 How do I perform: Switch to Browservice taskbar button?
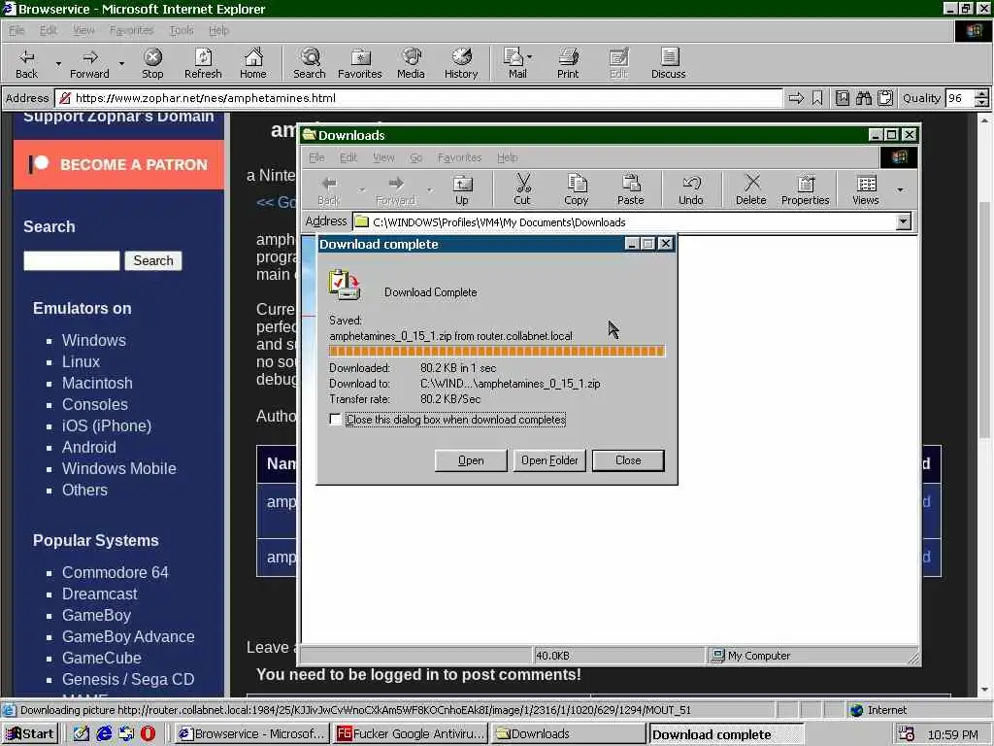[x=252, y=734]
